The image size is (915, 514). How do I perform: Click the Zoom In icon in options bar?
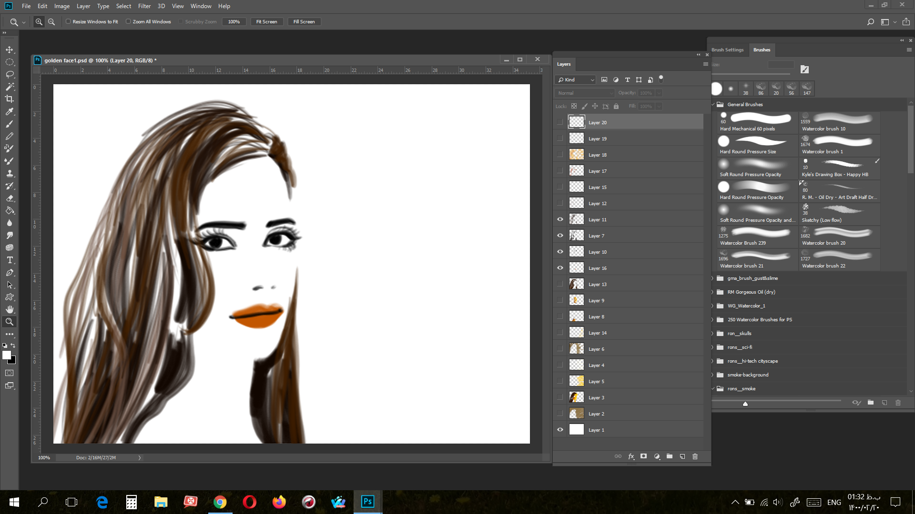pos(39,22)
